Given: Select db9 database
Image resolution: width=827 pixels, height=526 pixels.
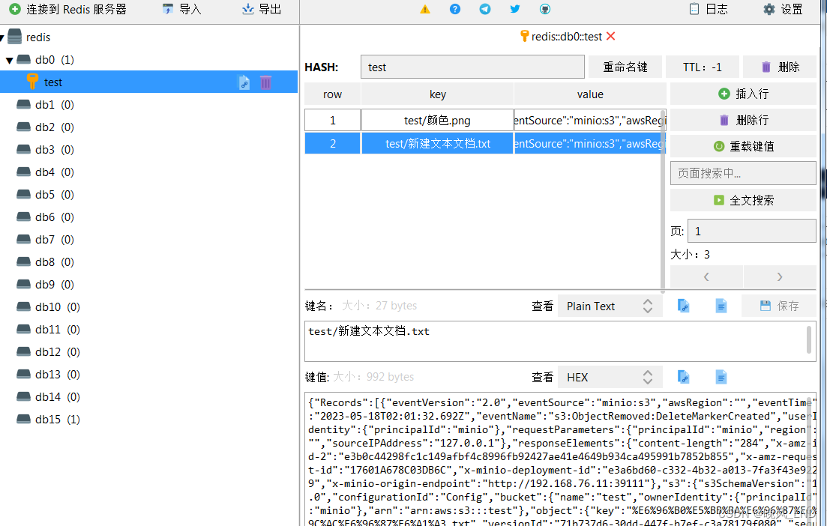Looking at the screenshot, I should coord(45,285).
